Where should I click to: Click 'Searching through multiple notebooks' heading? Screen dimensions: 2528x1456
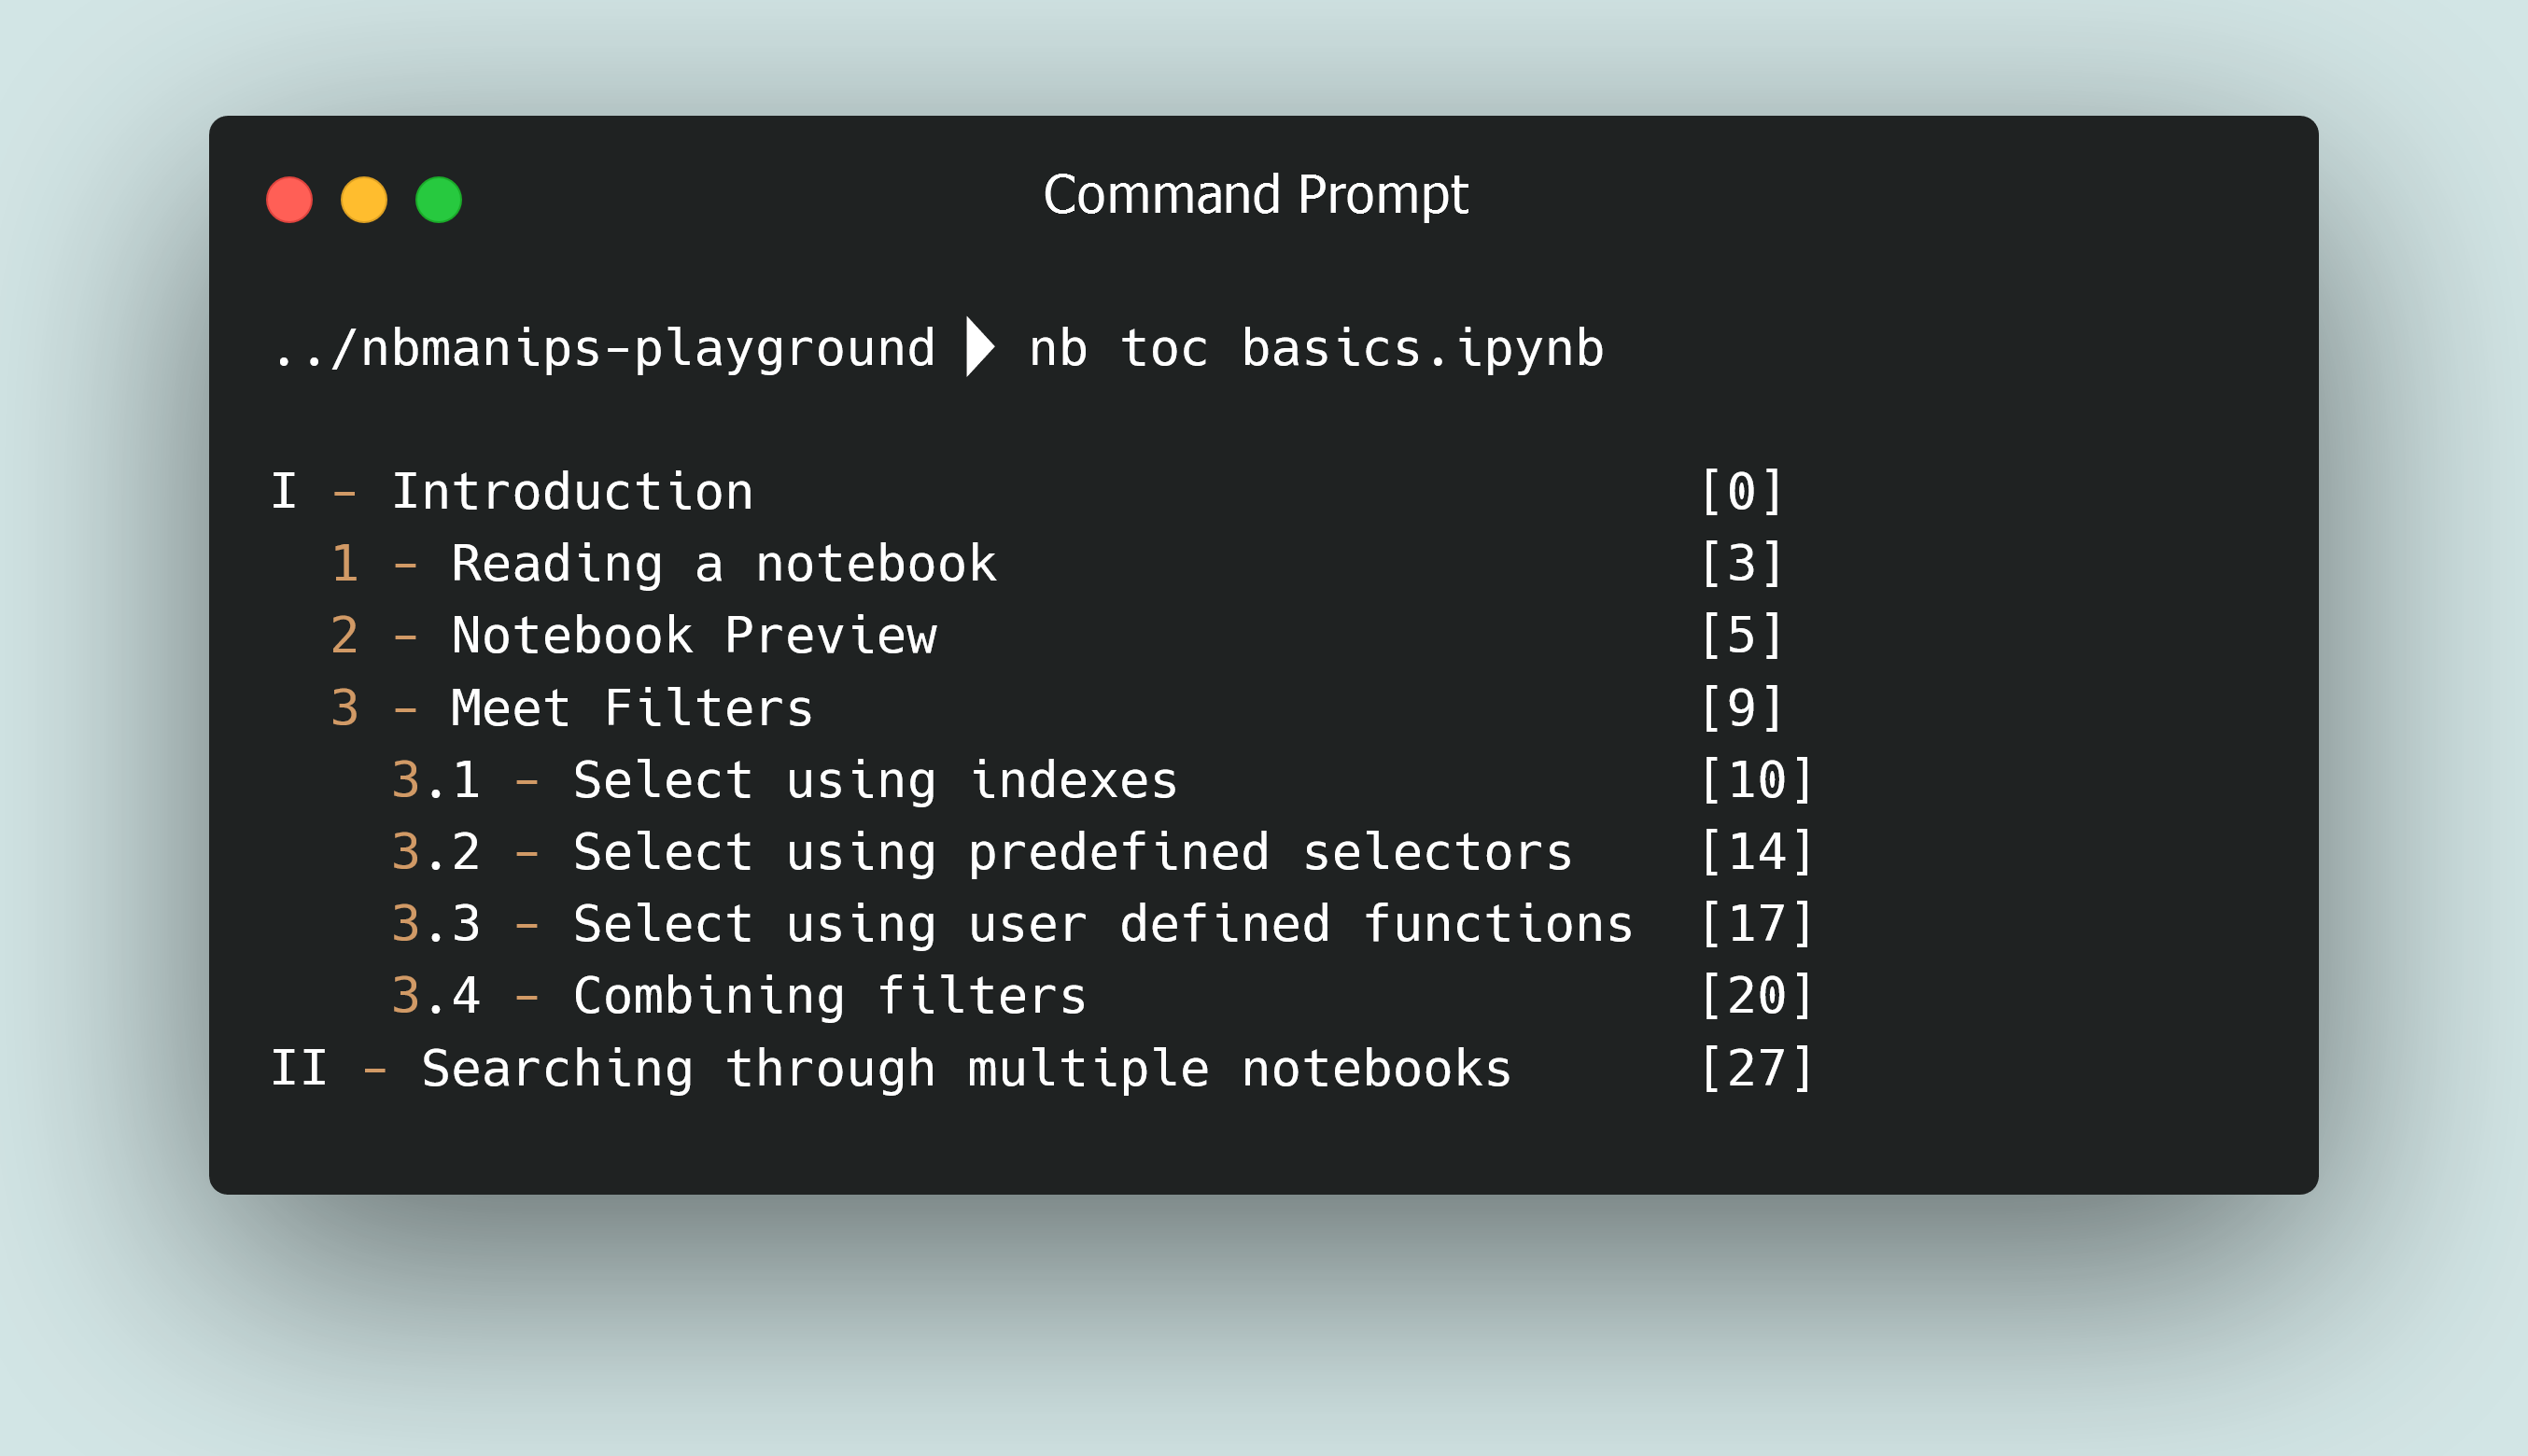[x=966, y=1068]
